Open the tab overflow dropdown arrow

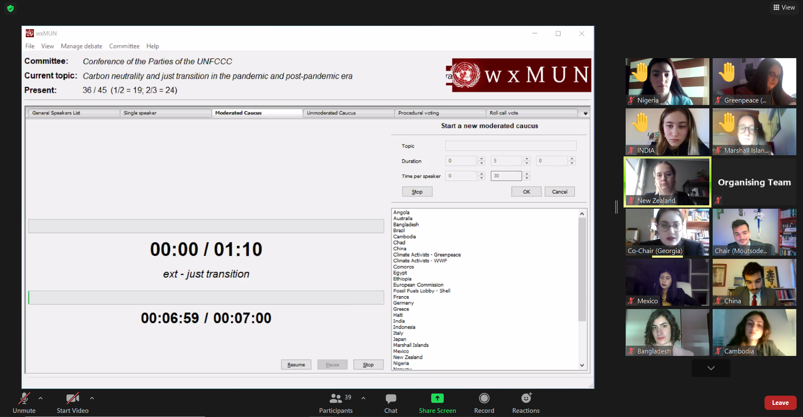pyautogui.click(x=586, y=113)
